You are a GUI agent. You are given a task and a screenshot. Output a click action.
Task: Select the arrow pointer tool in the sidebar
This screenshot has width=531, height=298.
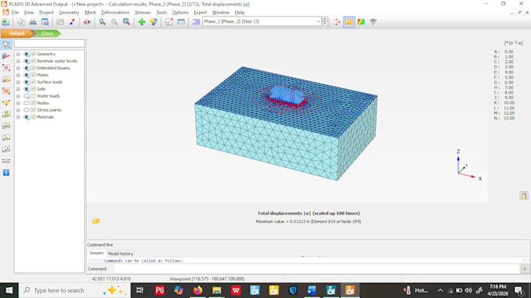coord(6,44)
